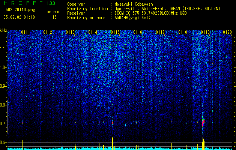
Task: Click the 0118 time marker
Action: 183,32
